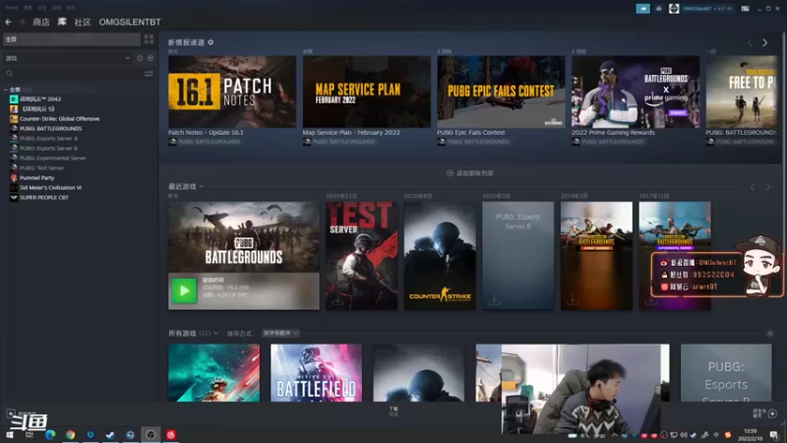The height and width of the screenshot is (443, 787).
Task: Open advanced filter sliders icon
Action: tap(149, 74)
